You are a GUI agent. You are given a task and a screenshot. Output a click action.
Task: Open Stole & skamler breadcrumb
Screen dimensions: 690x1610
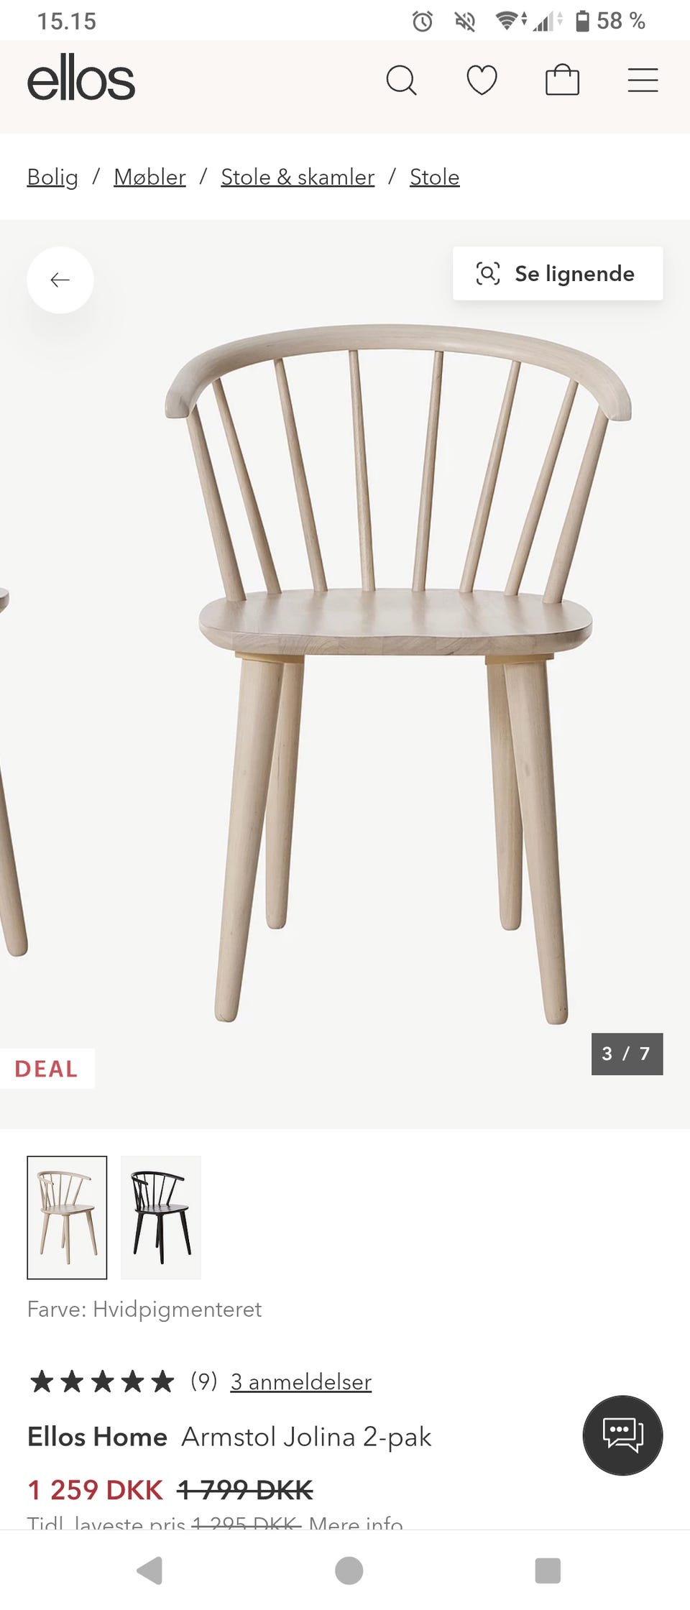click(298, 177)
